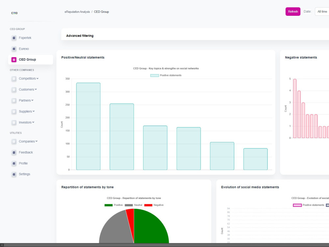Expand the Suppliers menu chevron
Viewport: 329px width, 247px height.
(x=34, y=111)
